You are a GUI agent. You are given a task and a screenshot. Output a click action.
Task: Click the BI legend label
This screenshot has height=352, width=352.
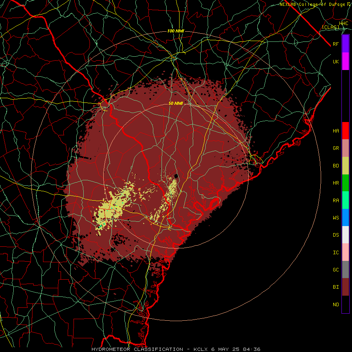point(336,287)
